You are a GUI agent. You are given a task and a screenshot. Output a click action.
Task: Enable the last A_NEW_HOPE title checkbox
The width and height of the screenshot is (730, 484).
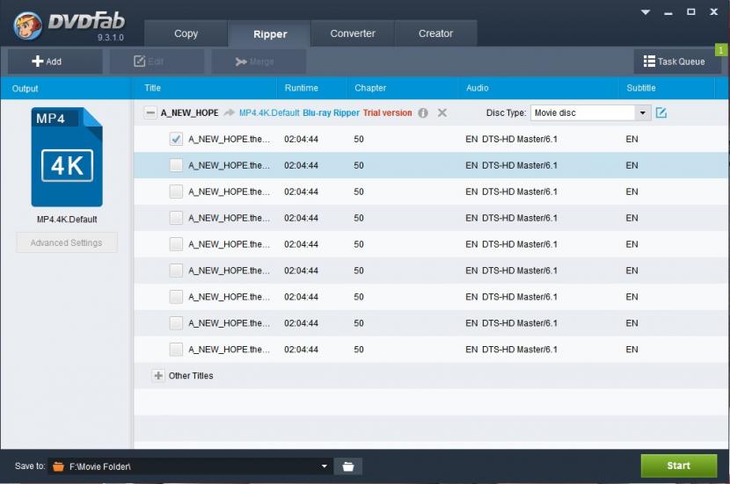(x=176, y=350)
